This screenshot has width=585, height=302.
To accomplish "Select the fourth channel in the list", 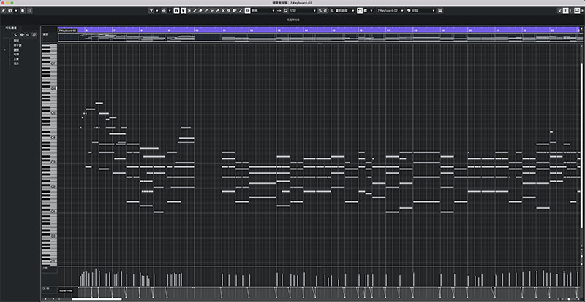I will coord(16,55).
